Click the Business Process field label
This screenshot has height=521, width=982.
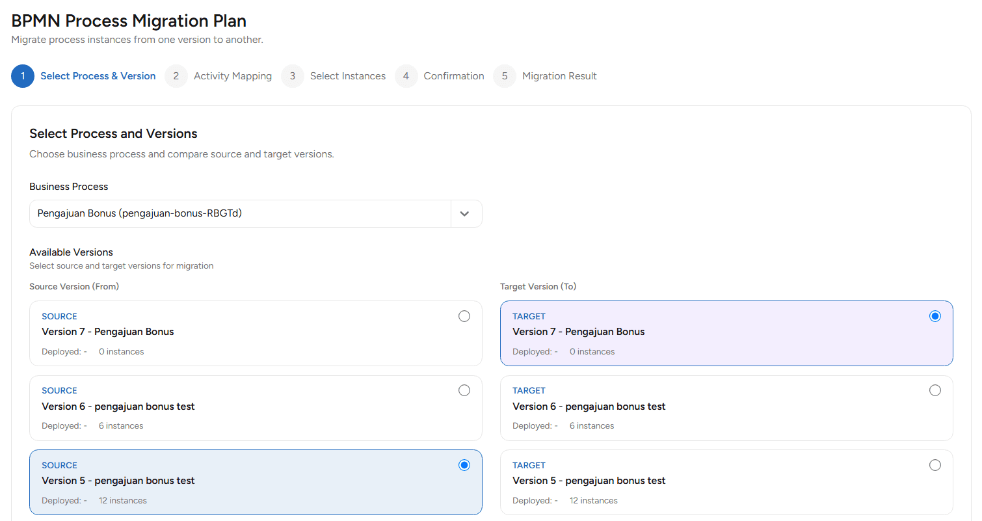point(69,187)
